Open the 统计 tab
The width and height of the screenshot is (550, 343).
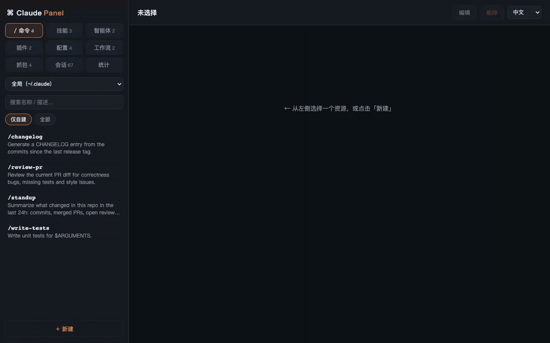tap(104, 65)
